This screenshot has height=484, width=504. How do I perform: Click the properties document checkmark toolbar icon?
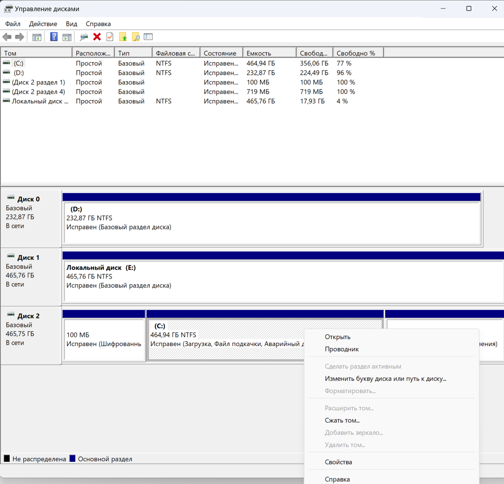[110, 37]
